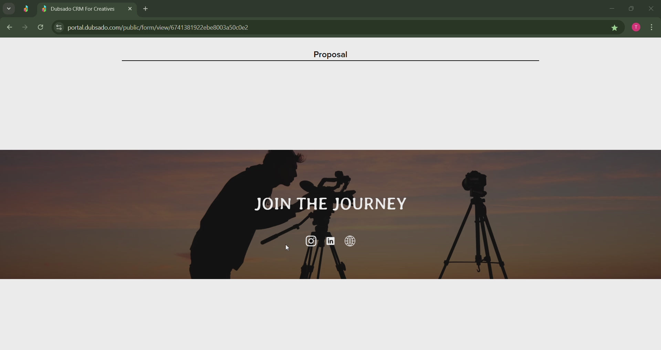The width and height of the screenshot is (661, 350).
Task: Close the Dubsado CRM For Creatives tab
Action: point(130,9)
